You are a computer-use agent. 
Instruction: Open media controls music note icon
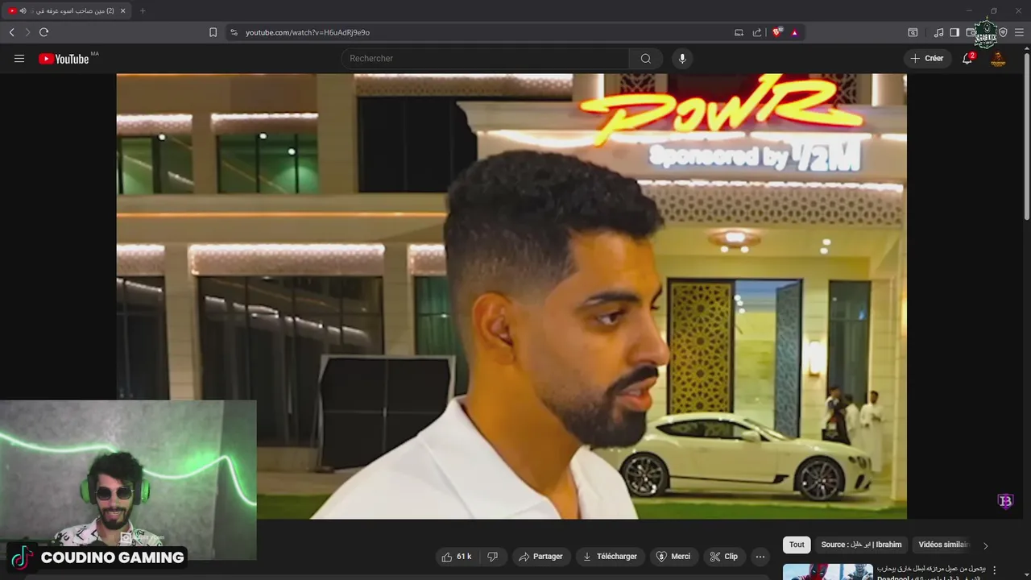coord(938,32)
